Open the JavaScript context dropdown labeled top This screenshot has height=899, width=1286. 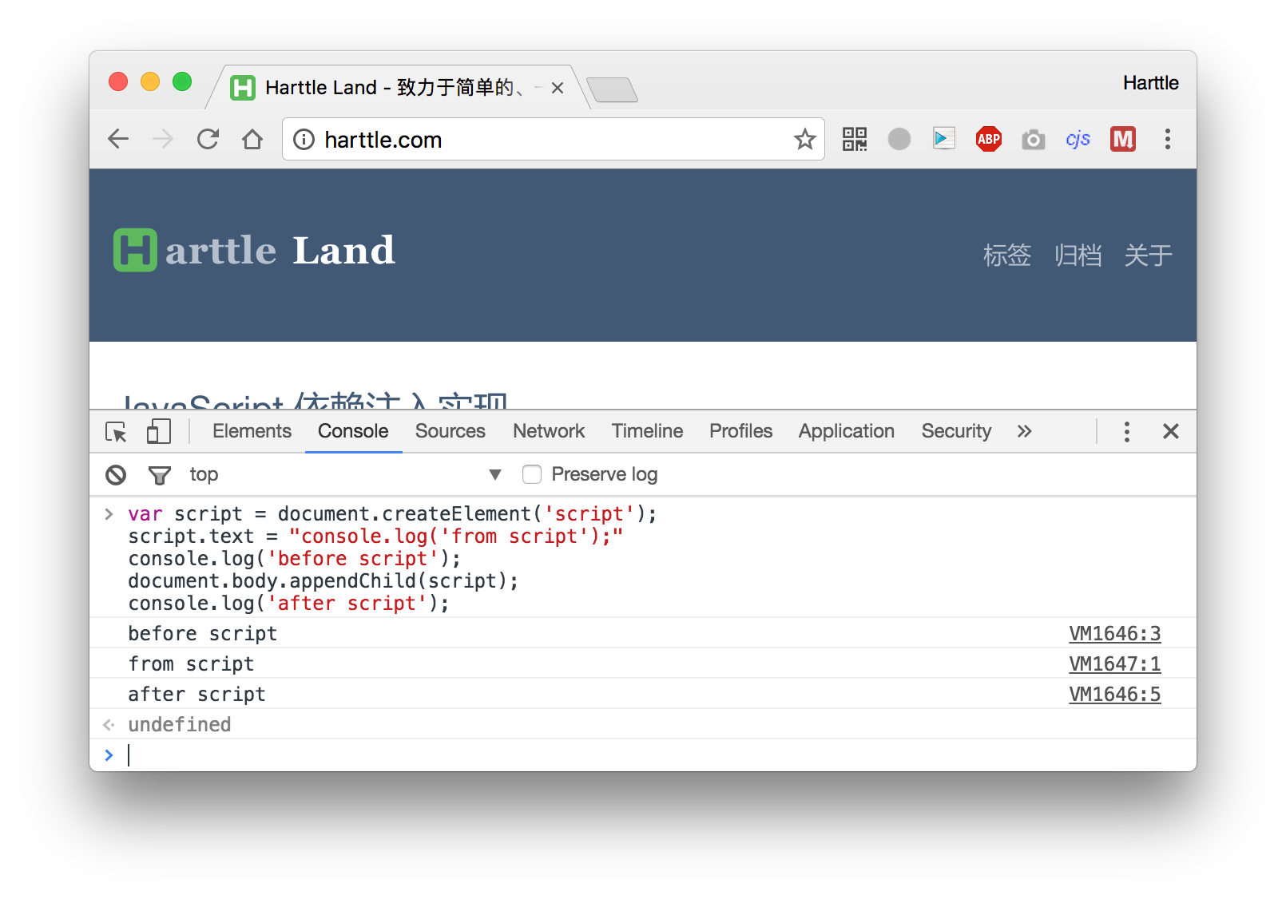click(203, 473)
